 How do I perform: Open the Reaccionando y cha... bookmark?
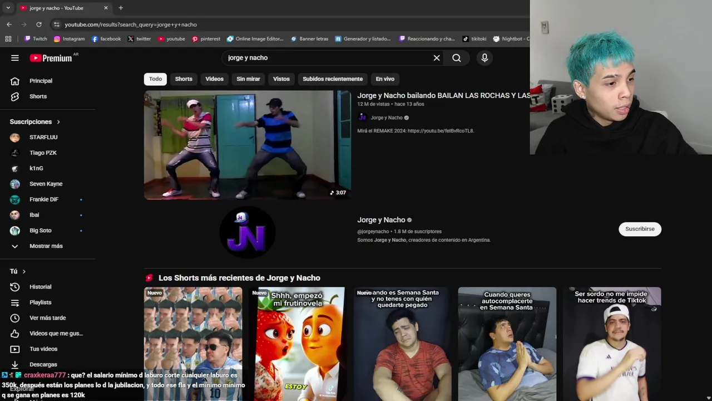click(427, 39)
